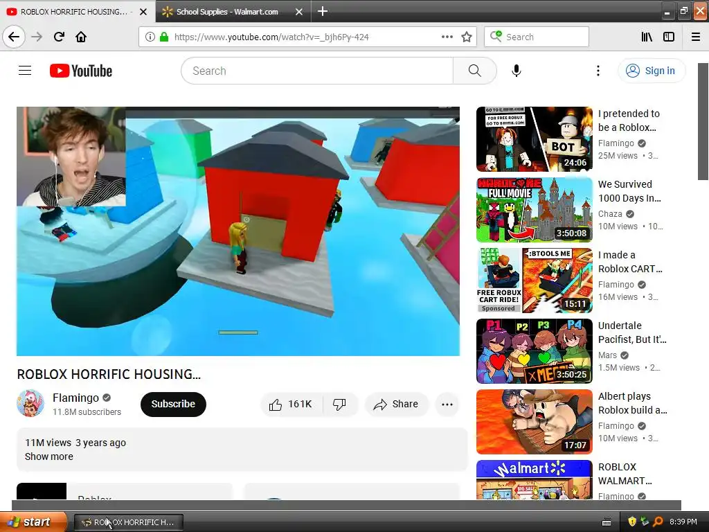Click the YouTube search magnifier button

tap(475, 71)
